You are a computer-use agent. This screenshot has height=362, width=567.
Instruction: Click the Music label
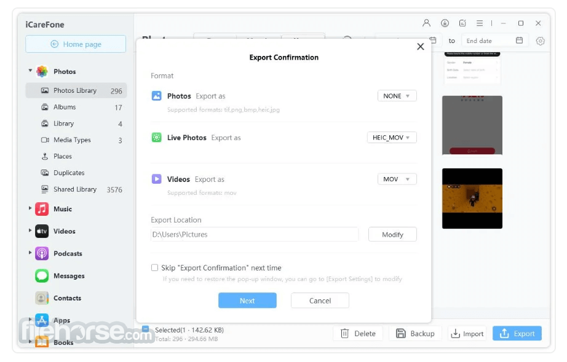[63, 209]
